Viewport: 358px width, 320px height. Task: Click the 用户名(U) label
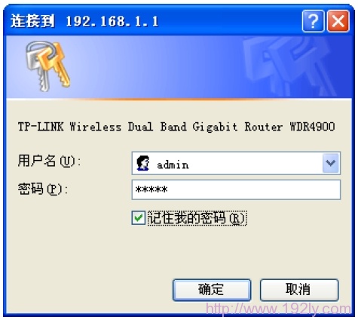49,161
